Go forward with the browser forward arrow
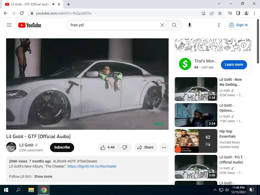This screenshot has height=195, width=260. click(14, 13)
